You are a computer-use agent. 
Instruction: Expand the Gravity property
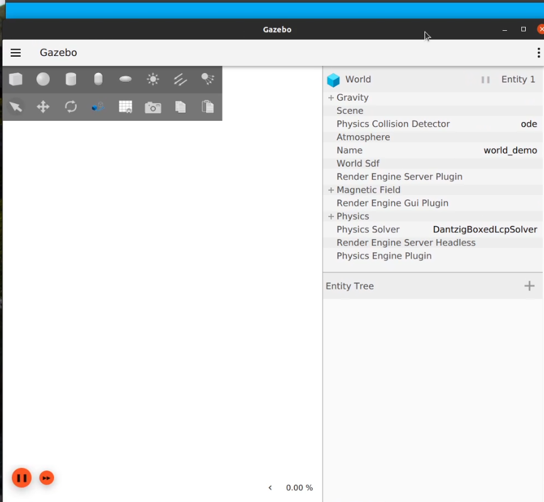pos(331,98)
